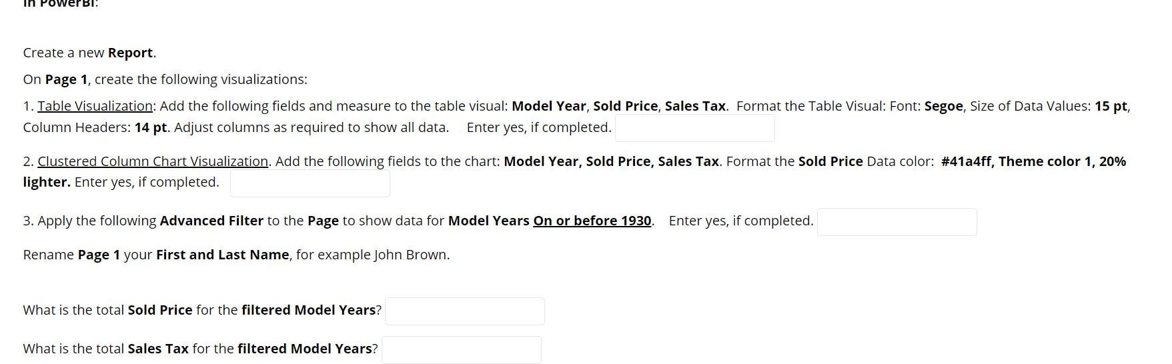
Task: Click bold 'Sales Tax' in the total Sales Tax question
Action: coord(158,349)
